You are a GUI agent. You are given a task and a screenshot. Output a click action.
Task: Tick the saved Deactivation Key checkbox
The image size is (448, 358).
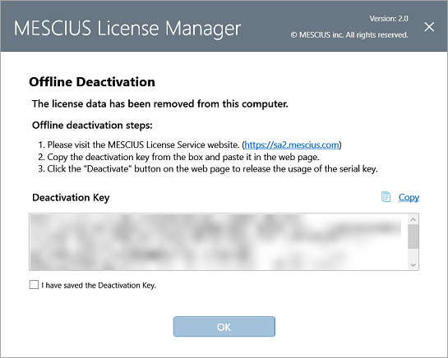(x=34, y=285)
